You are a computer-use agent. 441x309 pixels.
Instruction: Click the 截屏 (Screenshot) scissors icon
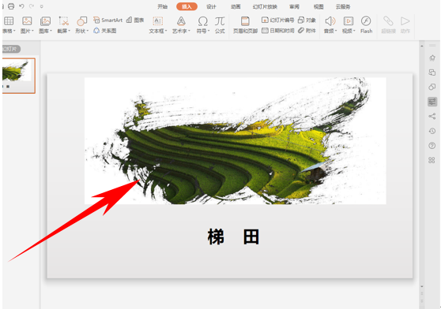(63, 21)
